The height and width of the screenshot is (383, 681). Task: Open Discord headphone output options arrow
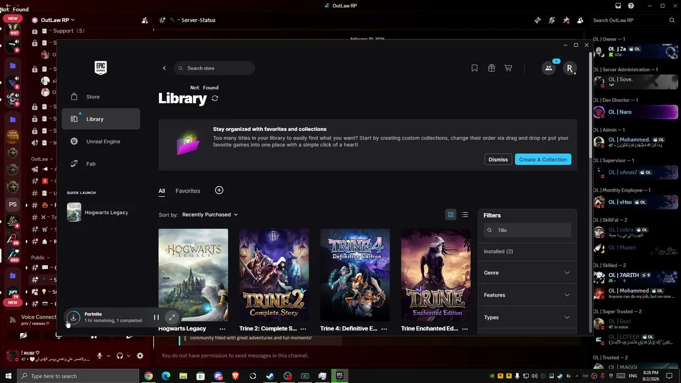(x=129, y=356)
